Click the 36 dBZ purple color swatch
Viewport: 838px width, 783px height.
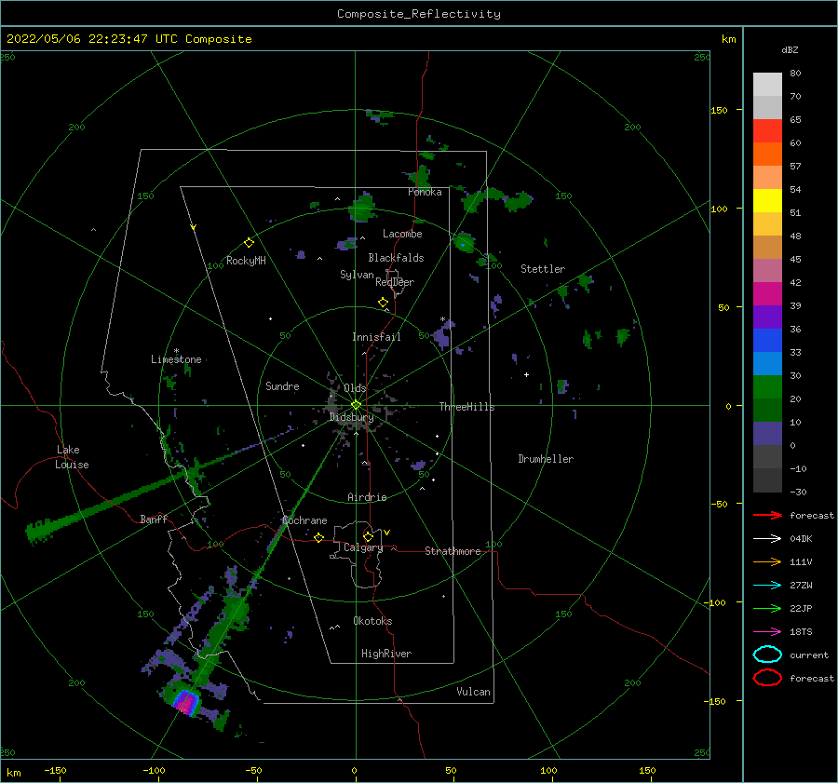click(x=767, y=317)
